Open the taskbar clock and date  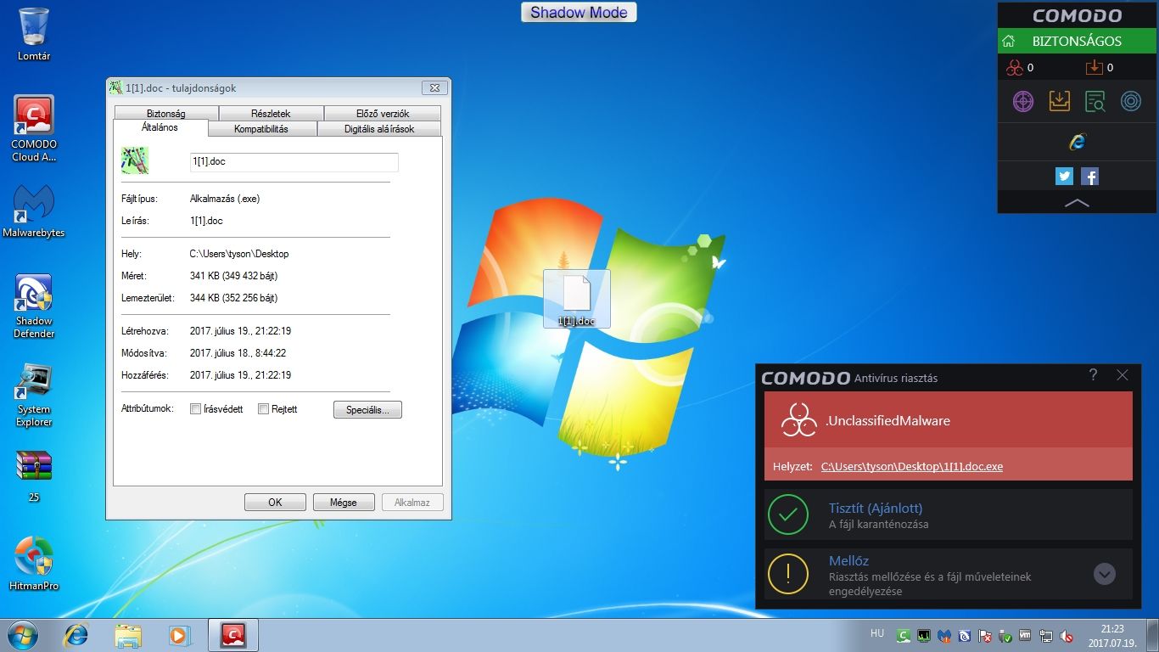(1111, 636)
